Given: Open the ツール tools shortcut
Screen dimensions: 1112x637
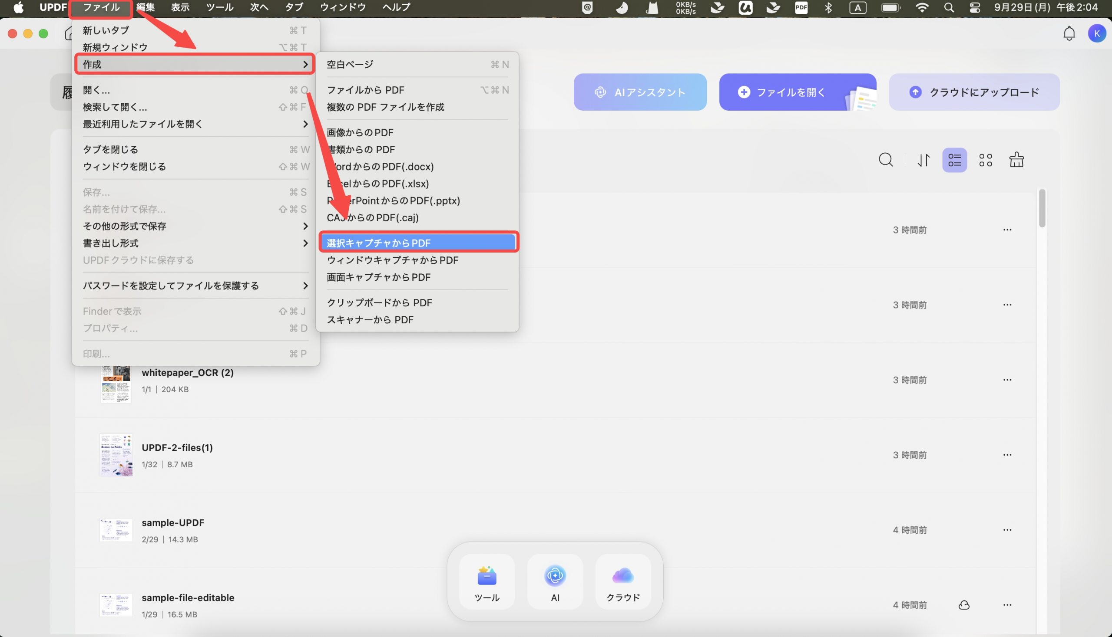Looking at the screenshot, I should click(486, 582).
